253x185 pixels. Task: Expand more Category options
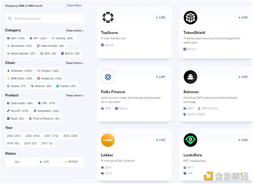[x=75, y=30]
